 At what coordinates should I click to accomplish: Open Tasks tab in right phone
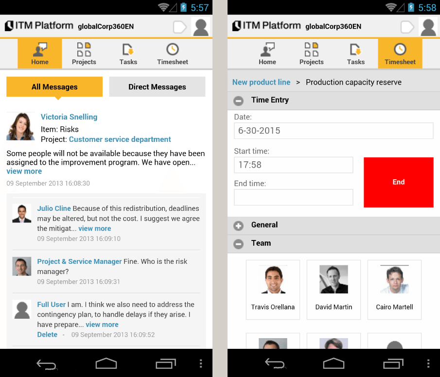(356, 54)
